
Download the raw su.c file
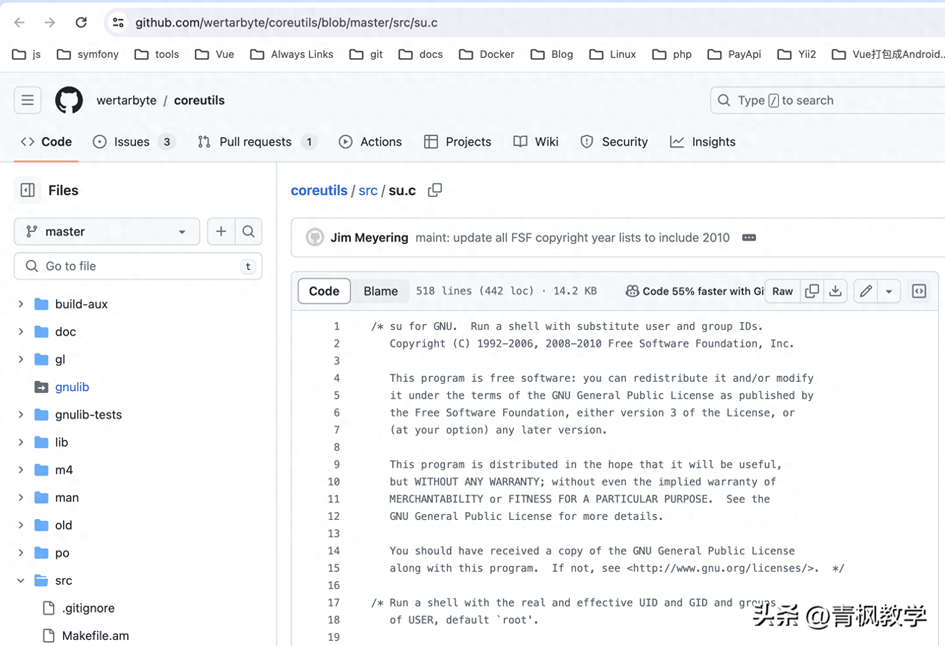pos(835,291)
